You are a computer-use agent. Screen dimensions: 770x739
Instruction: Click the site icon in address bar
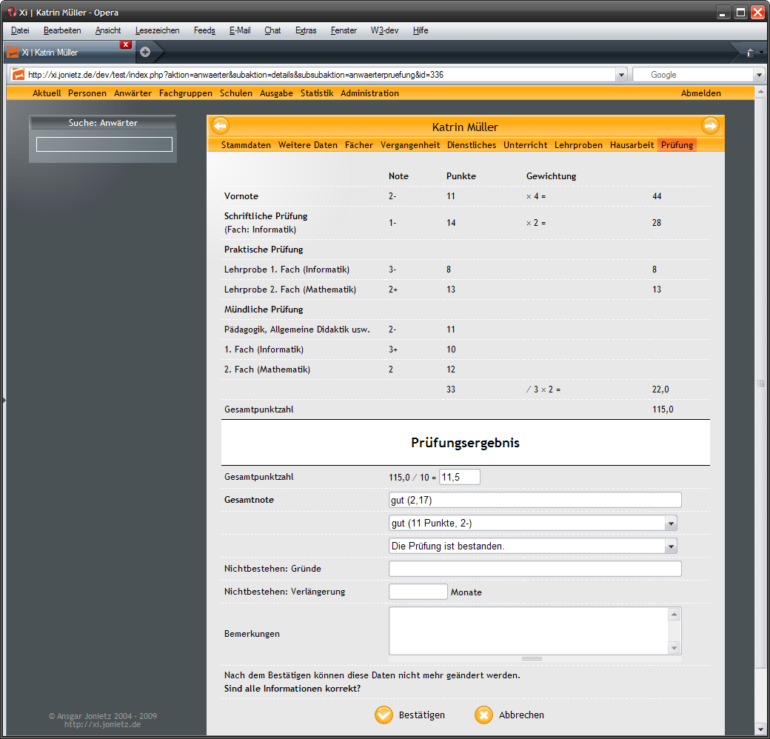tap(19, 75)
